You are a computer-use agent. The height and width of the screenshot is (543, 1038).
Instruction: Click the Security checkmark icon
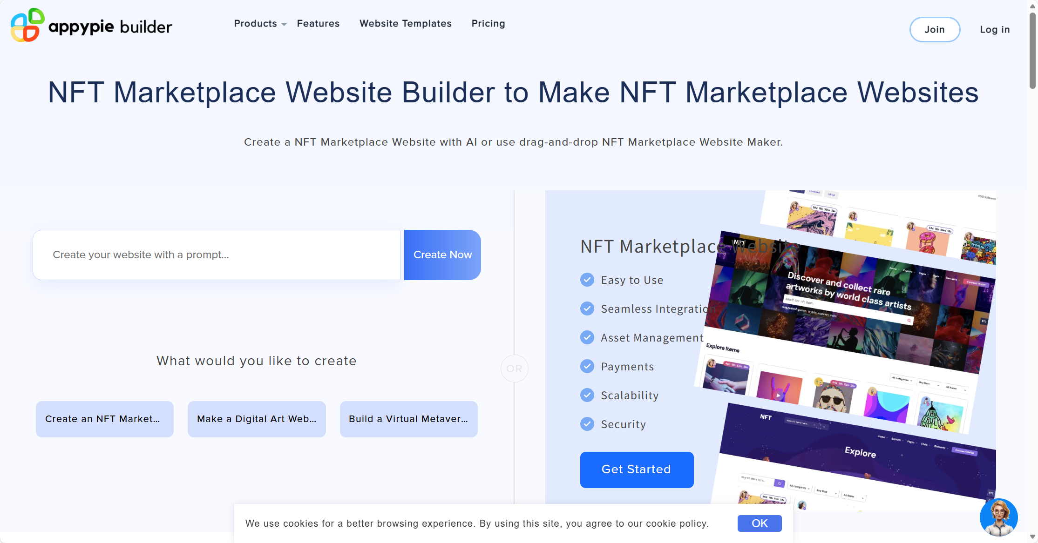pos(587,424)
